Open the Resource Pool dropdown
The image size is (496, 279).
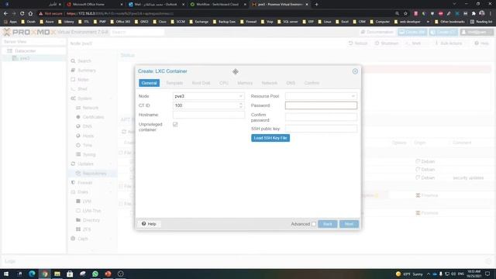(321, 96)
